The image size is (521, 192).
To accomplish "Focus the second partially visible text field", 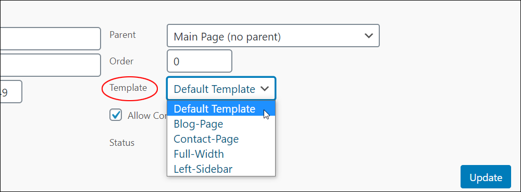I will point(50,65).
